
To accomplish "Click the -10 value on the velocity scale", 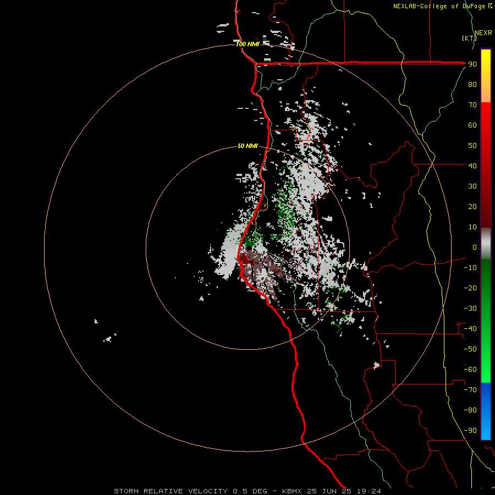I will (x=470, y=268).
